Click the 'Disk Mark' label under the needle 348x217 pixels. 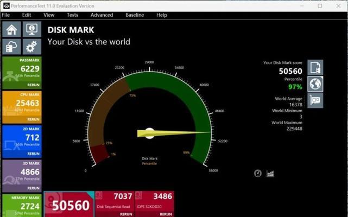(149, 158)
